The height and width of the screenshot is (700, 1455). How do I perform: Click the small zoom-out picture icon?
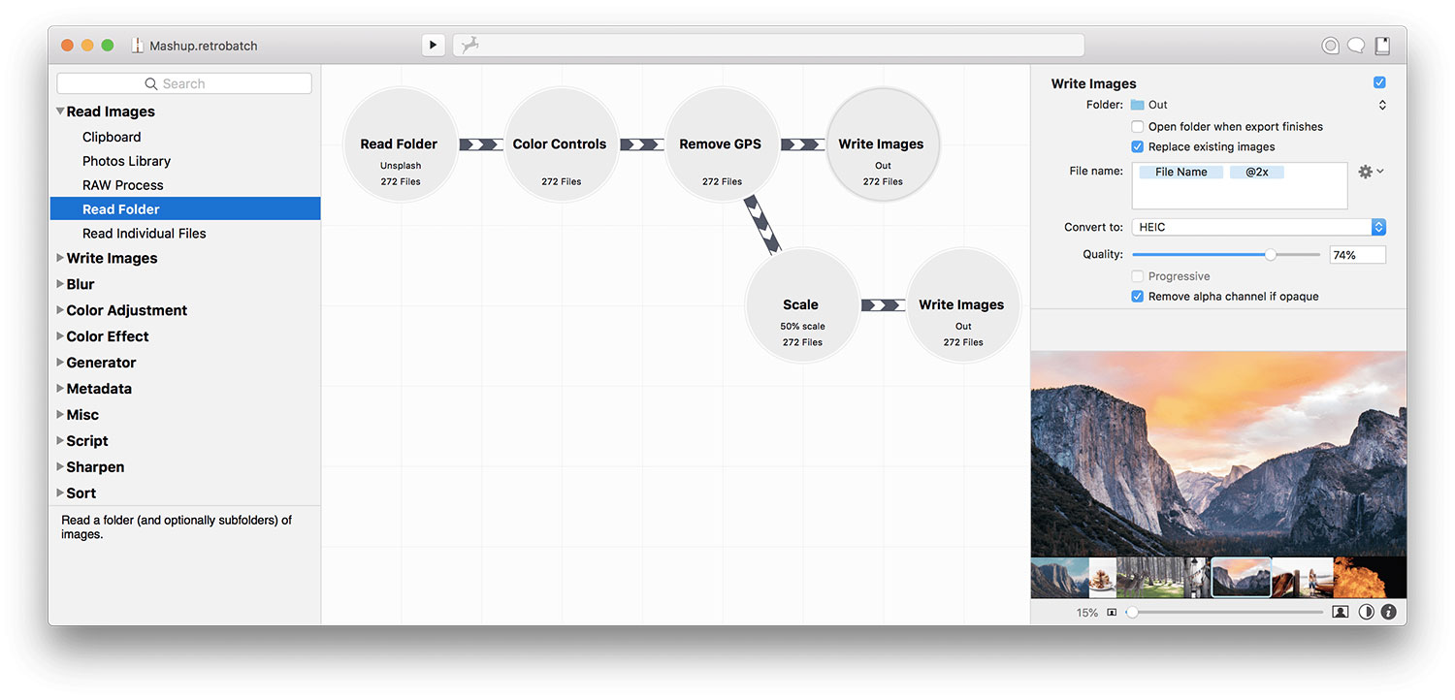(1112, 613)
